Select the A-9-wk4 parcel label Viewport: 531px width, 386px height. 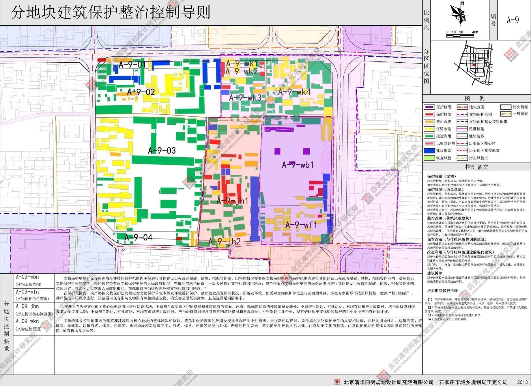pyautogui.click(x=294, y=92)
